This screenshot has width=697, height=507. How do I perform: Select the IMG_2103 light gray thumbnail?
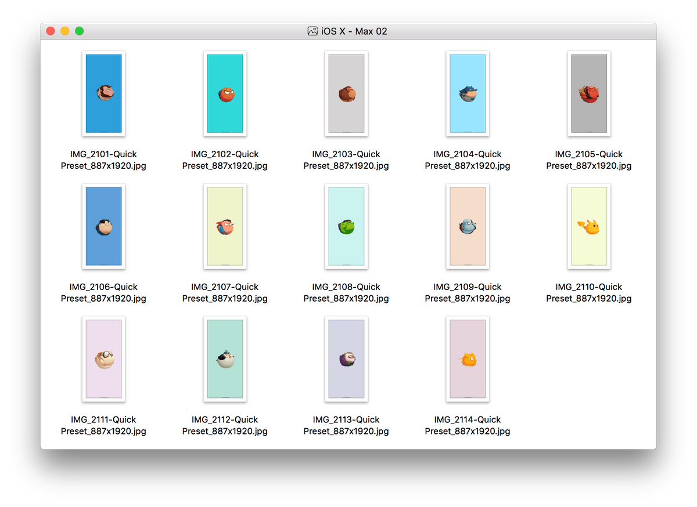click(346, 93)
